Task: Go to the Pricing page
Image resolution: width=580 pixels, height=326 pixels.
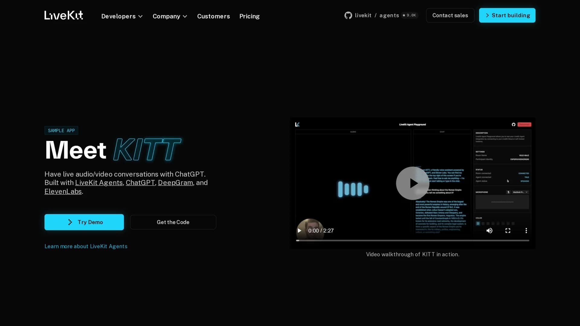Action: (250, 16)
